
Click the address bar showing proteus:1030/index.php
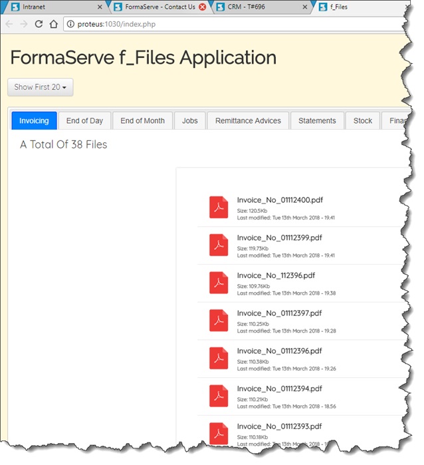[x=233, y=24]
